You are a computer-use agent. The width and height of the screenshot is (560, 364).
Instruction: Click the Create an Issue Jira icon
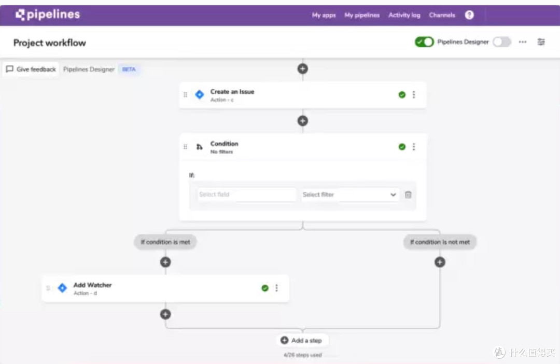200,95
